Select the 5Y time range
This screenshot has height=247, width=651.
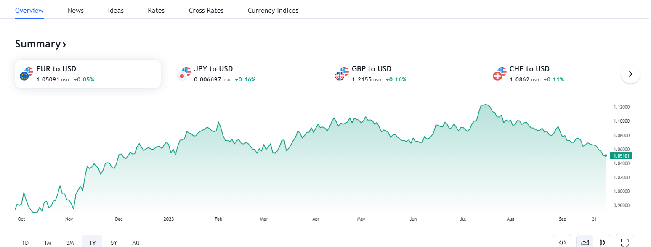point(114,242)
